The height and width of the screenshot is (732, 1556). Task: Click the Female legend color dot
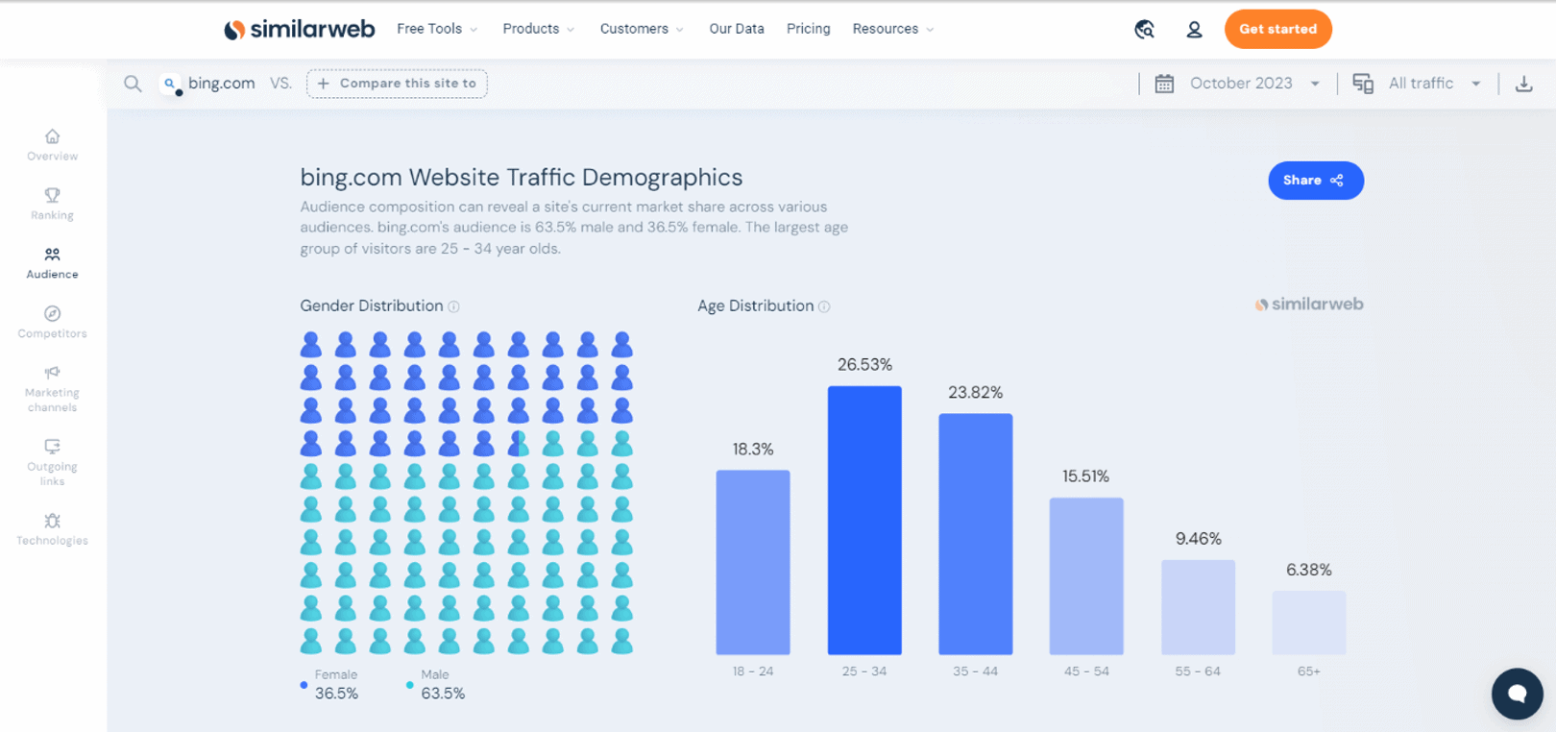pos(304,685)
